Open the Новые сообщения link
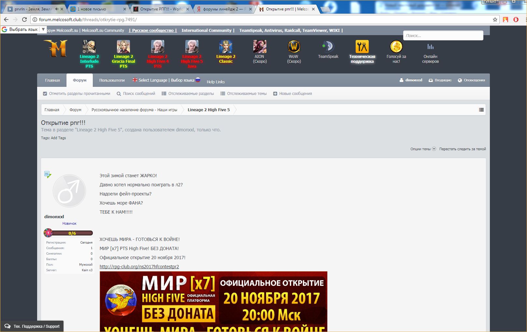This screenshot has height=332, width=527. [x=292, y=94]
